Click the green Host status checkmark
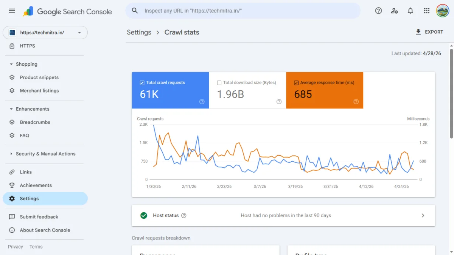This screenshot has width=454, height=255. [x=144, y=215]
